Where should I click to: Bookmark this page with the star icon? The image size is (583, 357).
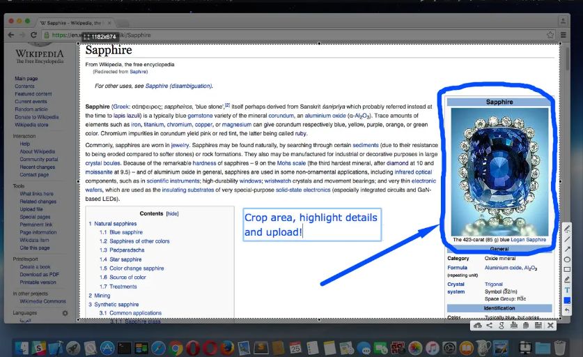tap(550, 35)
